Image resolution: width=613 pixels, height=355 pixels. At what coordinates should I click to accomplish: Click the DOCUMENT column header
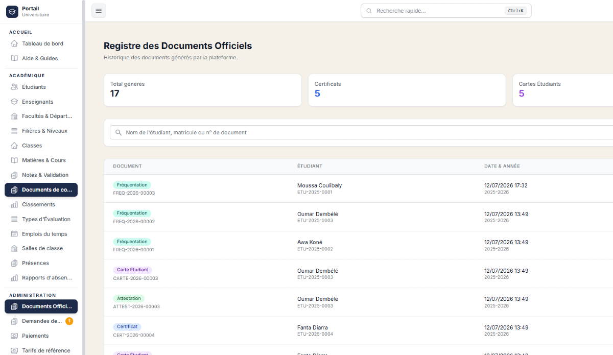pos(127,166)
